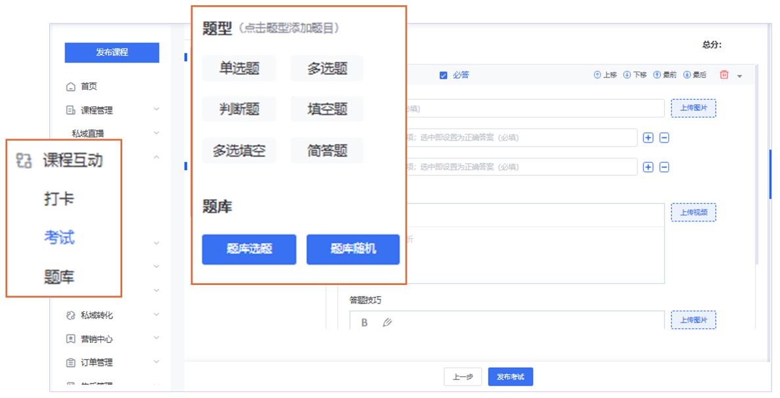
Task: Send question to top with 最前
Action: point(664,75)
